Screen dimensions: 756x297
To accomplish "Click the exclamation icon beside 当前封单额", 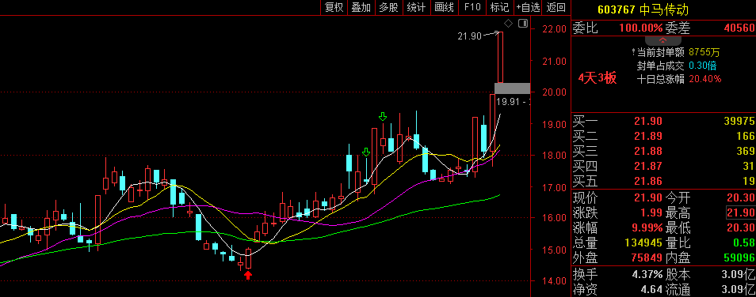I will coord(633,52).
